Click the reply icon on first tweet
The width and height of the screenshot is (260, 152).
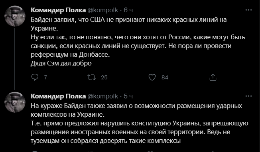coord(35,77)
